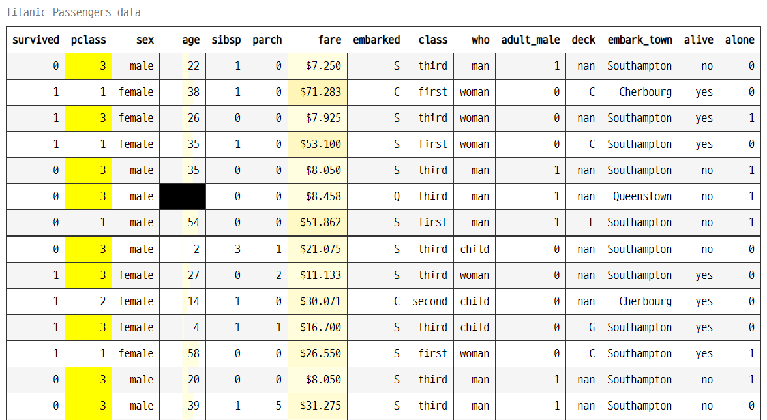Click the 'Titanic Passengers data' caption
Screen dimensions: 767x420
pyautogui.click(x=73, y=12)
